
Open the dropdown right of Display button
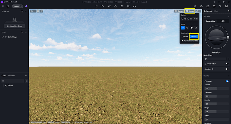tap(198, 11)
